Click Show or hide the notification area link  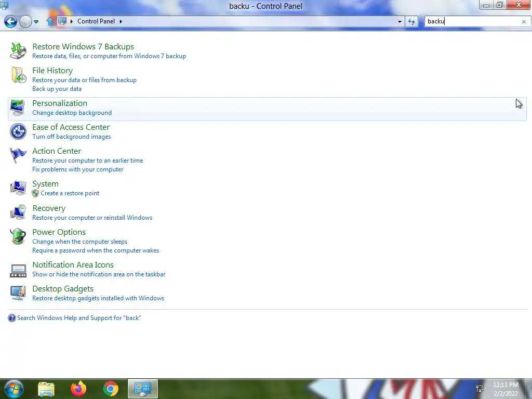[99, 274]
